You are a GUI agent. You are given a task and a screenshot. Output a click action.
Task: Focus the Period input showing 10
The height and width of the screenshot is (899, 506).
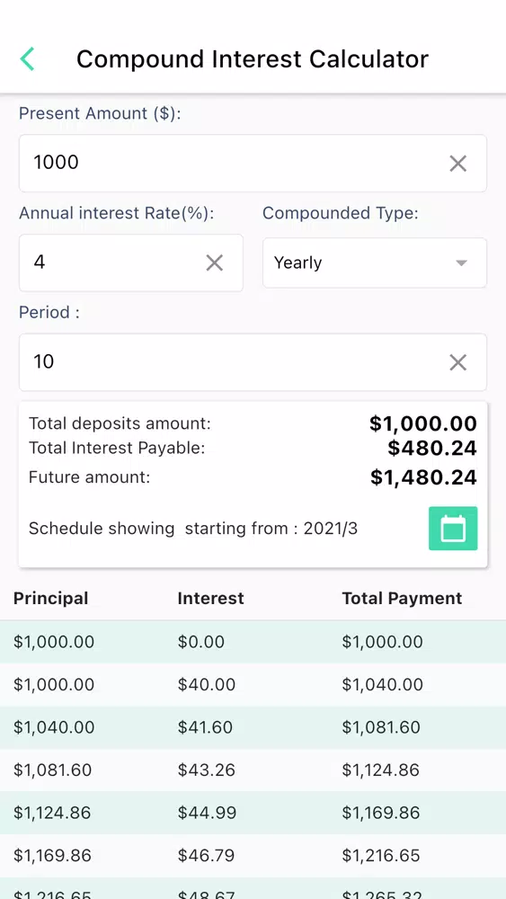click(253, 362)
